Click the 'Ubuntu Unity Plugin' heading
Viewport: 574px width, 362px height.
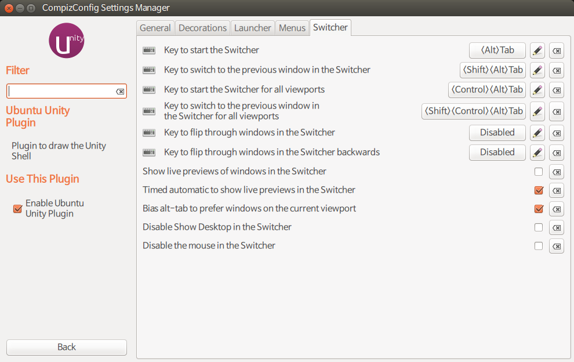click(38, 117)
